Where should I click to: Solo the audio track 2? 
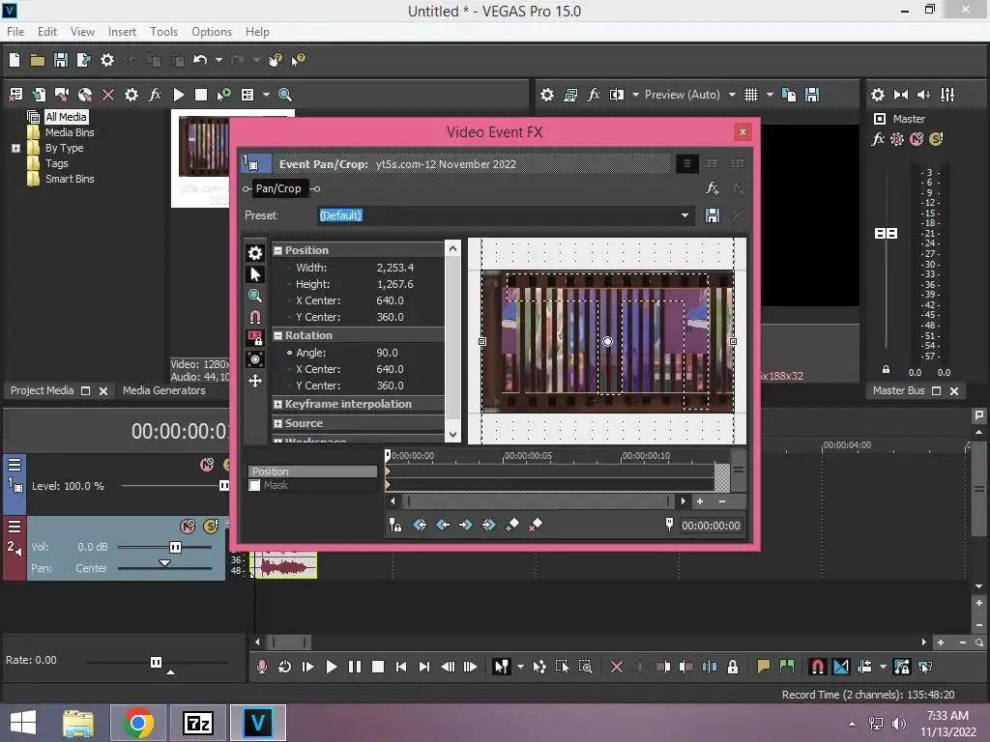click(211, 527)
